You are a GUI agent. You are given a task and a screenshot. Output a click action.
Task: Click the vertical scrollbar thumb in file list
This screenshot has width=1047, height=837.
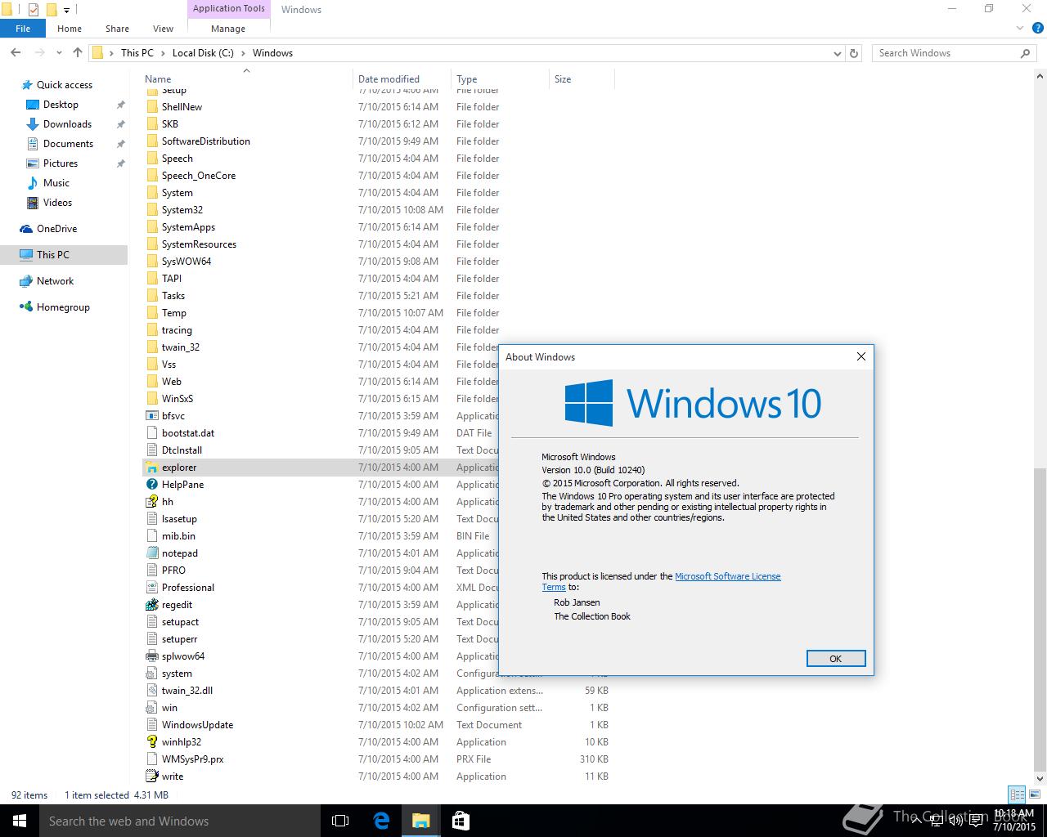[1040, 618]
